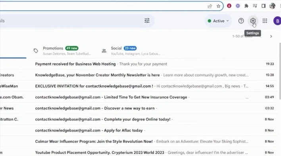
Task: Click the 49 new badge
Action: click(x=72, y=48)
